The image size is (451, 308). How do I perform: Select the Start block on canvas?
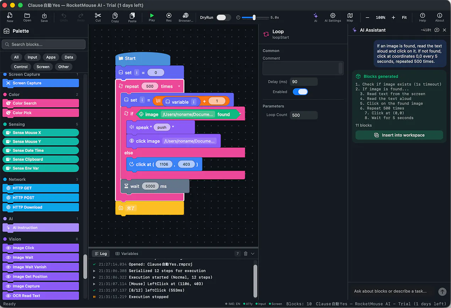coord(143,59)
